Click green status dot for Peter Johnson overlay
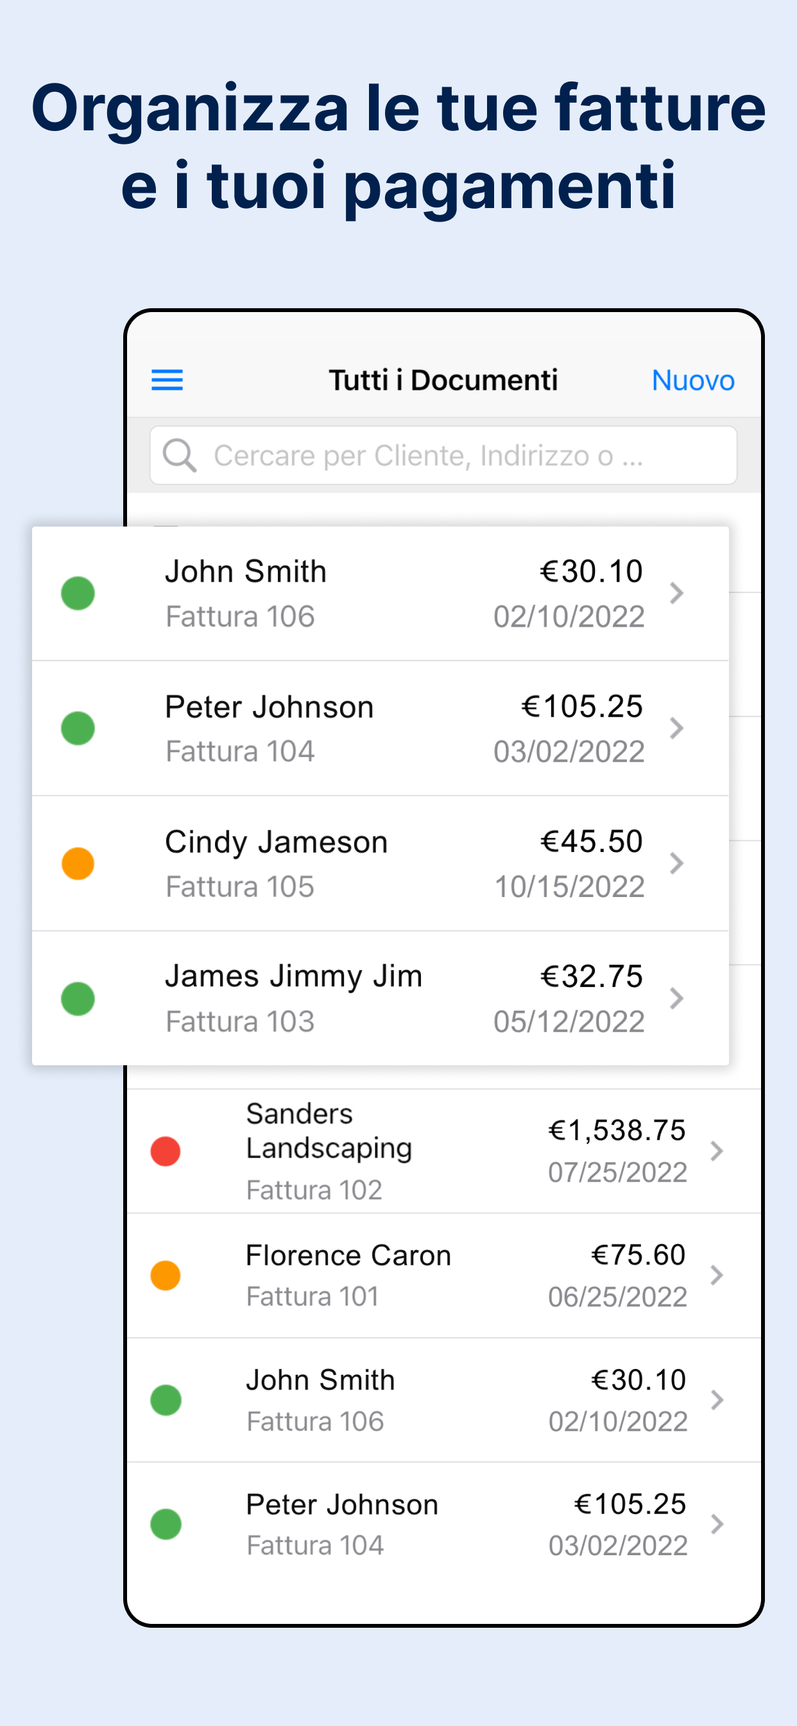This screenshot has width=797, height=1726. tap(78, 728)
